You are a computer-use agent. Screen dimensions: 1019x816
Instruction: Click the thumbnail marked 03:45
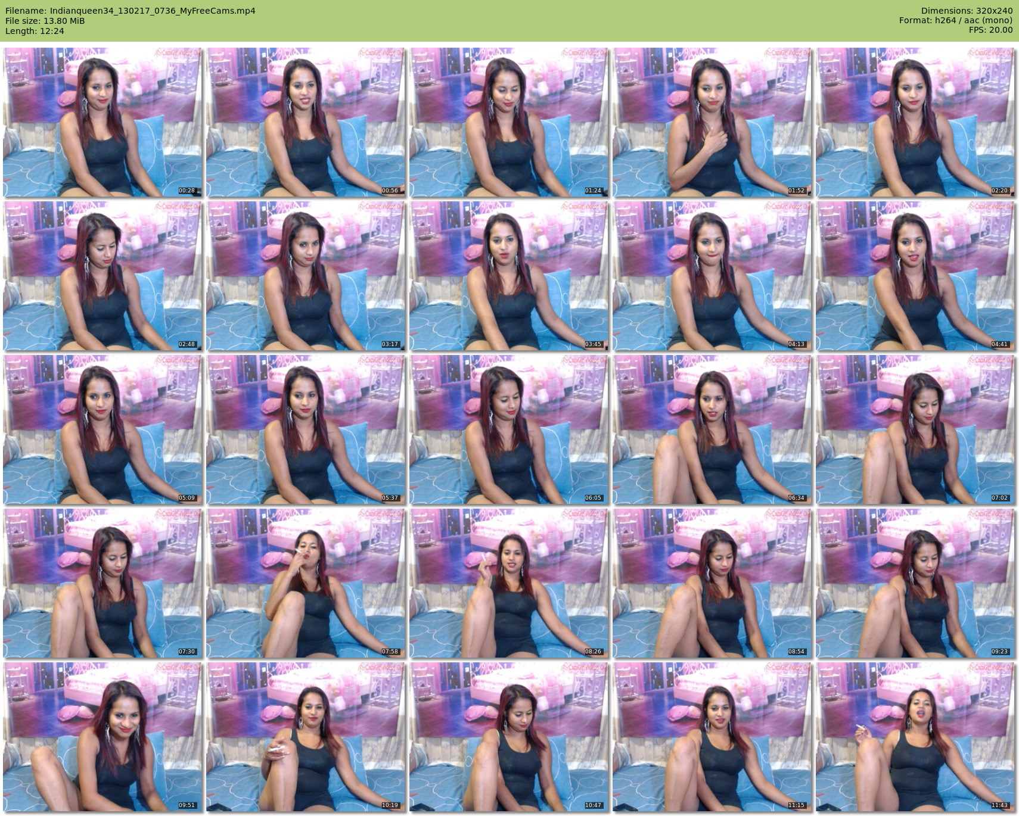click(509, 276)
